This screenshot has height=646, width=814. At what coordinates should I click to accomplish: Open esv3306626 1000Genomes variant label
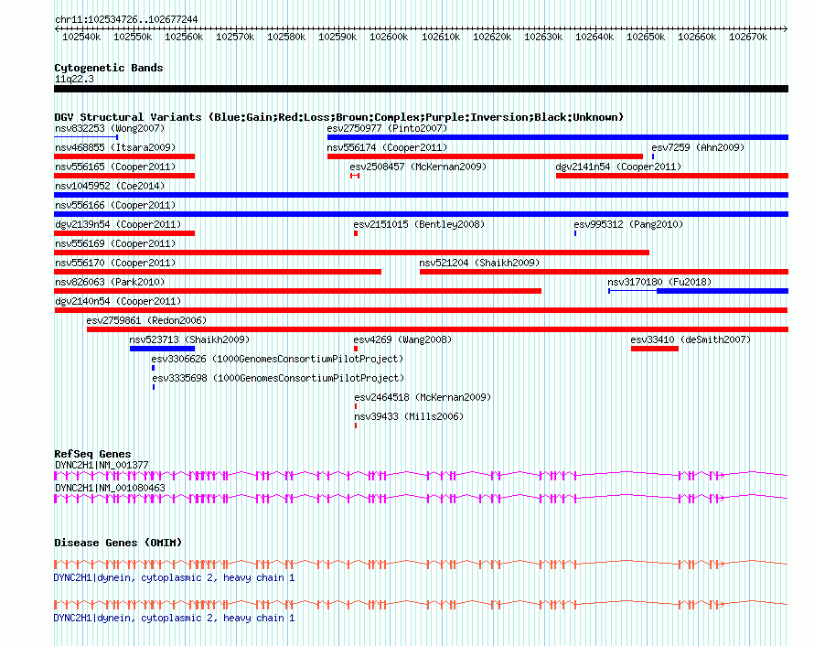[277, 359]
